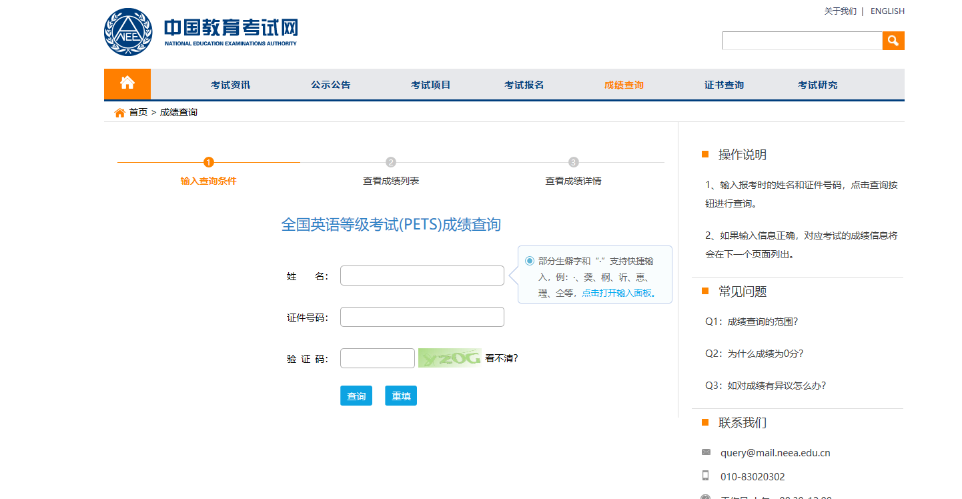Click 首页 in the breadcrumb
The image size is (962, 499).
(138, 113)
